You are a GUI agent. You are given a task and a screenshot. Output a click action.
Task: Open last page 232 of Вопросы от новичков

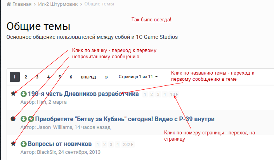tap(128, 144)
